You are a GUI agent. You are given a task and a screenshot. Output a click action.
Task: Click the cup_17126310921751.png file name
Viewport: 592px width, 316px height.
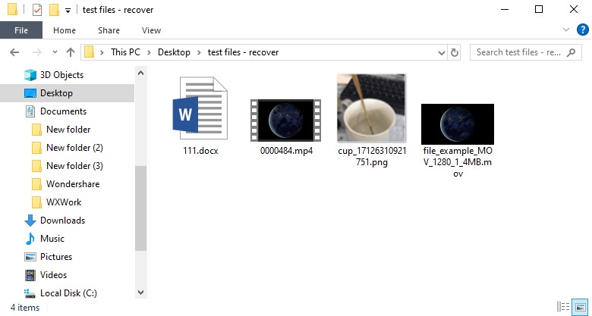[372, 157]
